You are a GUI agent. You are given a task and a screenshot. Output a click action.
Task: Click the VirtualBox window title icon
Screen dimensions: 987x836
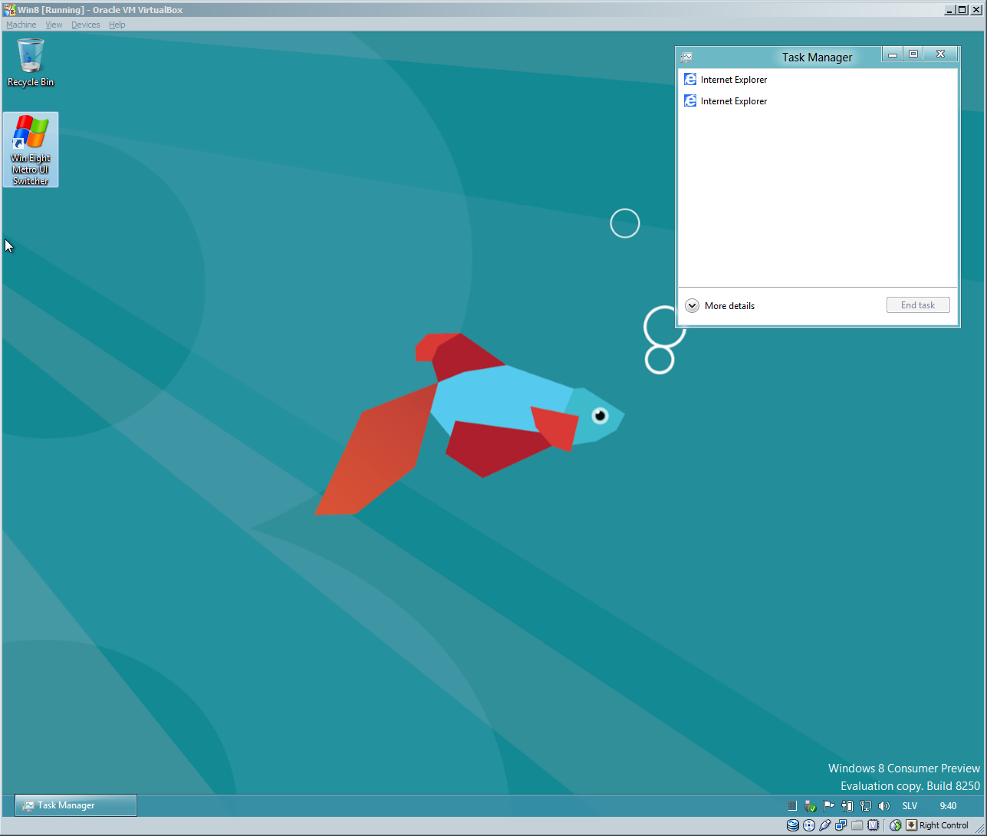coord(9,10)
